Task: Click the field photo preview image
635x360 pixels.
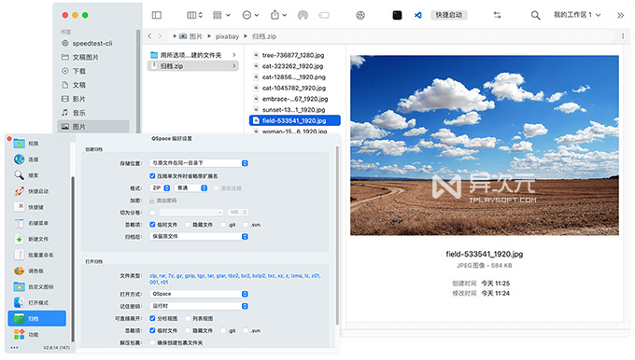Action: [x=485, y=145]
